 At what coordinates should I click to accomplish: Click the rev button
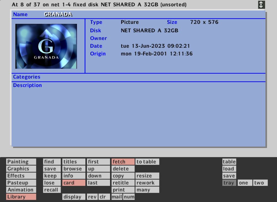click(x=92, y=197)
